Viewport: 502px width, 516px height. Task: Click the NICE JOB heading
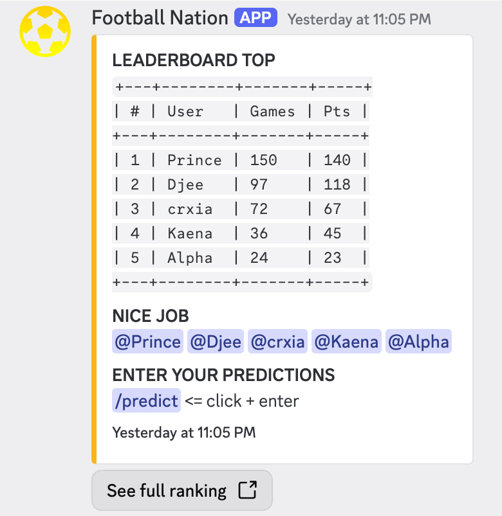click(151, 316)
